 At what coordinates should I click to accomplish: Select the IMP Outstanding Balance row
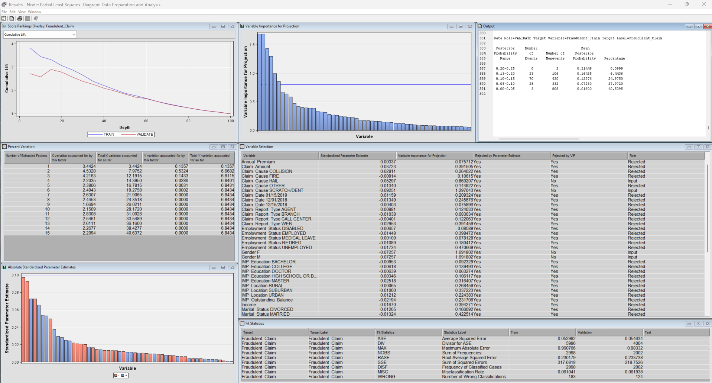pyautogui.click(x=472, y=300)
